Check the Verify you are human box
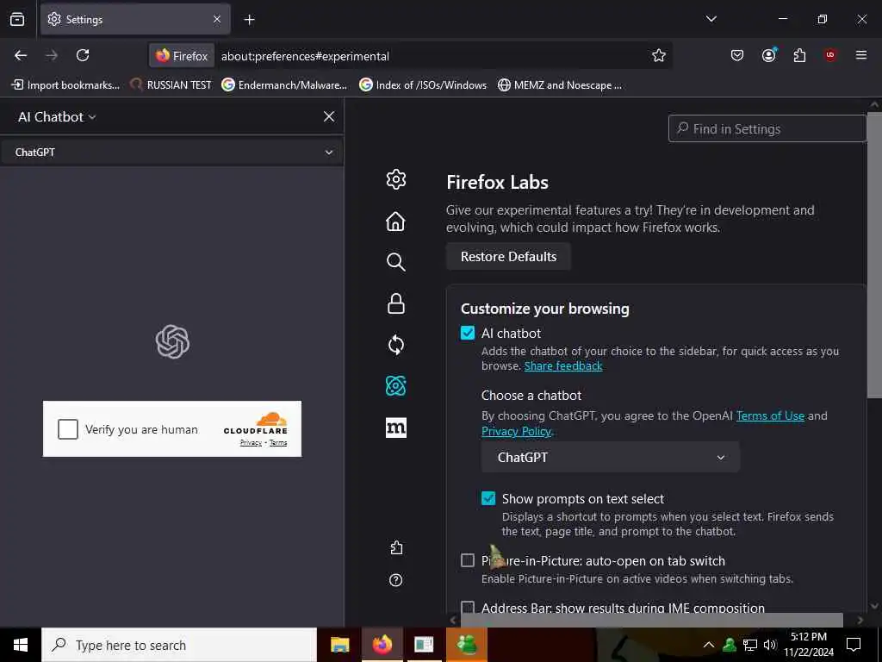Viewport: 882px width, 662px height. coord(68,429)
